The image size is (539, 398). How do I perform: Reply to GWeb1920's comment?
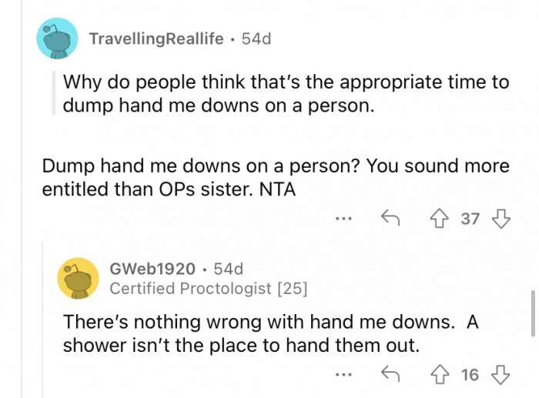390,374
